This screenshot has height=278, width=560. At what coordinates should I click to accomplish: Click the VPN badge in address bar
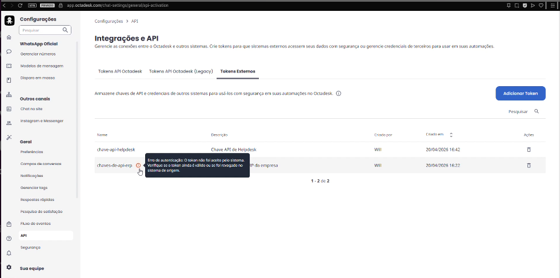(32, 5)
